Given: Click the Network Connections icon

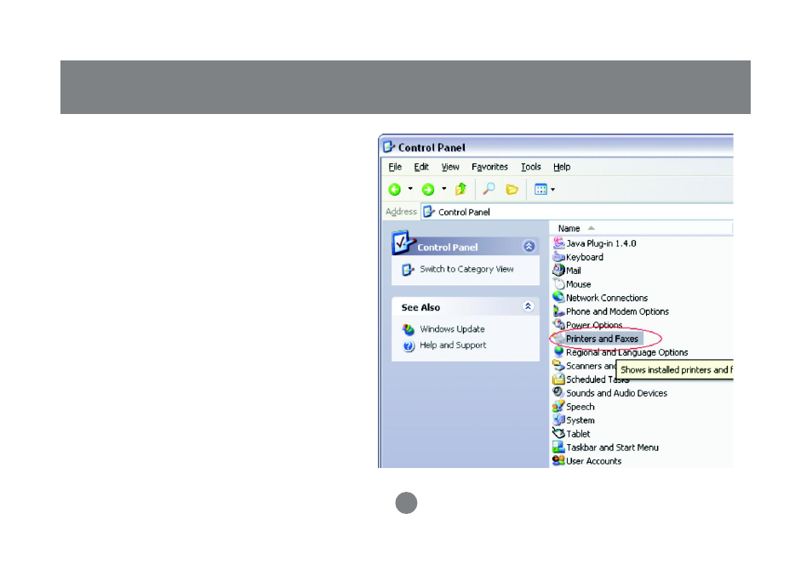Looking at the screenshot, I should click(x=558, y=297).
